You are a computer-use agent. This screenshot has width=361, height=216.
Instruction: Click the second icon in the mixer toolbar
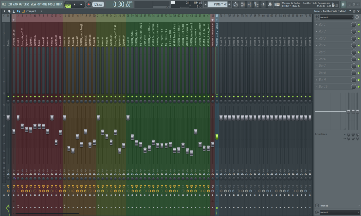(9, 11)
